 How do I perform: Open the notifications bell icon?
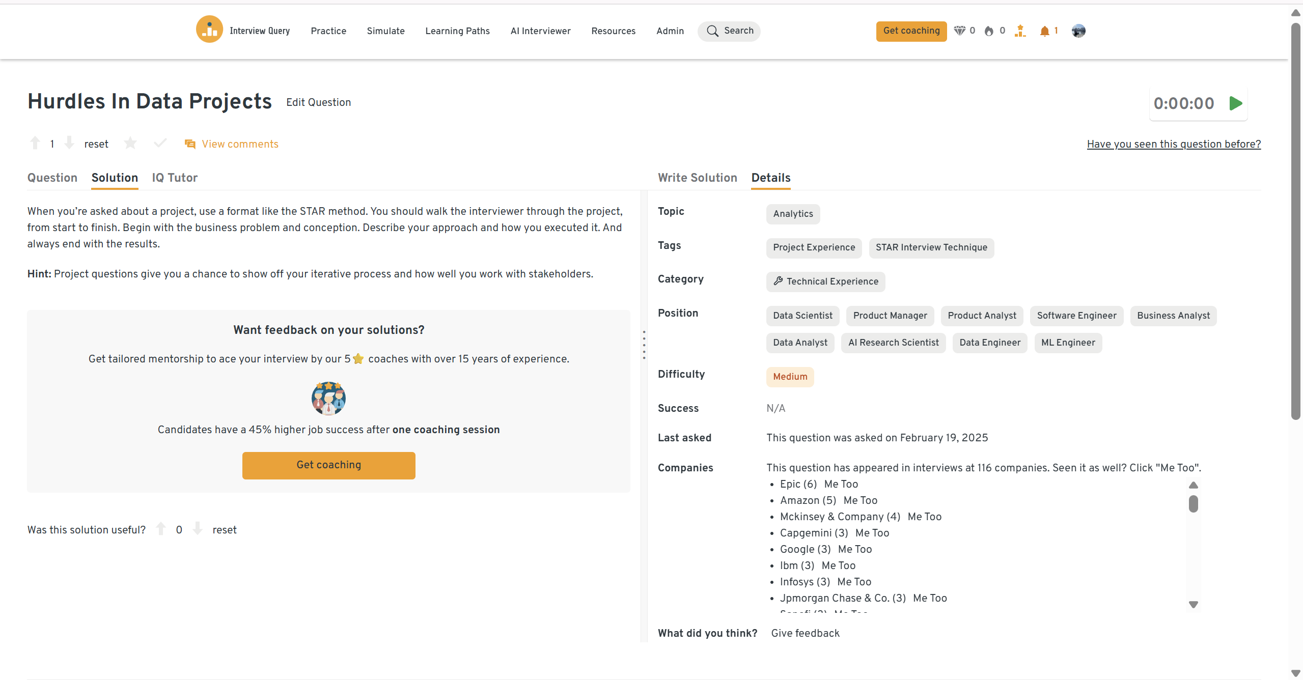[1044, 31]
